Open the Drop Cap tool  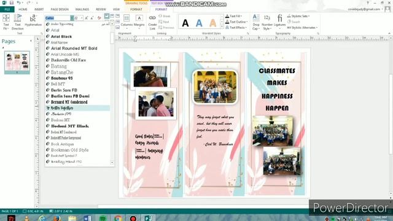[256, 22]
